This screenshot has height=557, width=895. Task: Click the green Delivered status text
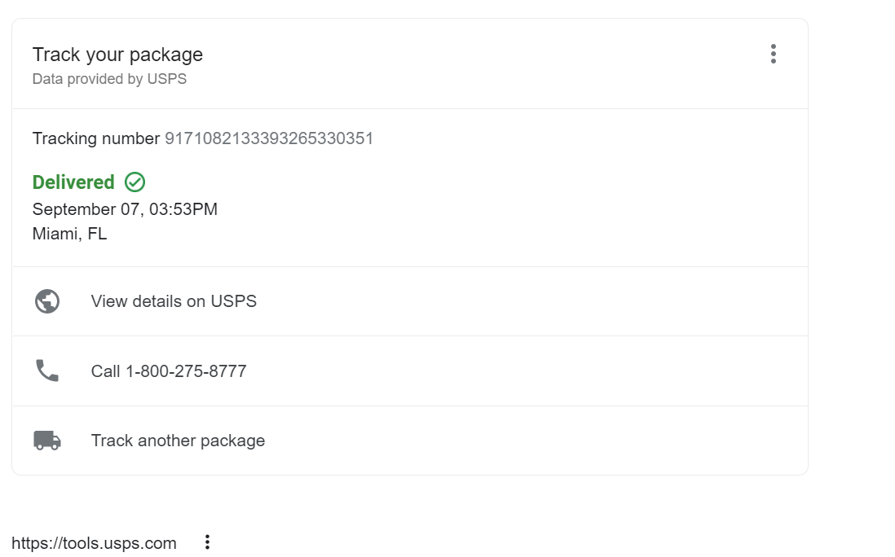(x=73, y=182)
